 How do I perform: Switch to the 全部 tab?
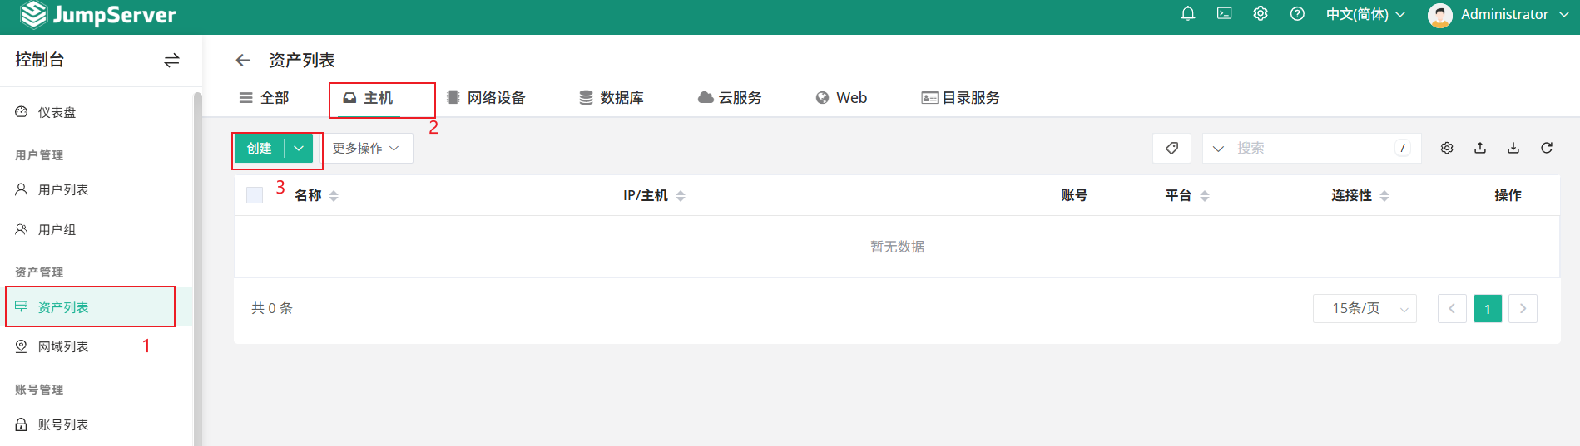click(x=265, y=97)
